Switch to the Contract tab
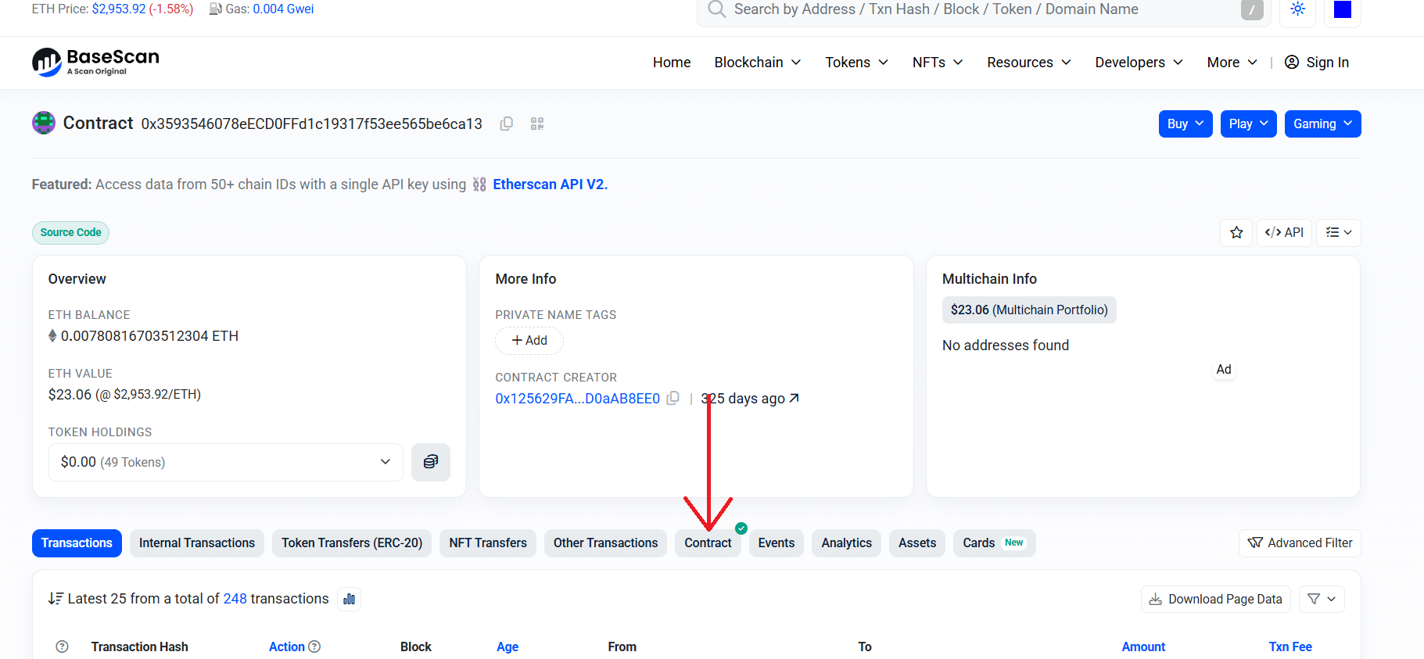 tap(708, 543)
